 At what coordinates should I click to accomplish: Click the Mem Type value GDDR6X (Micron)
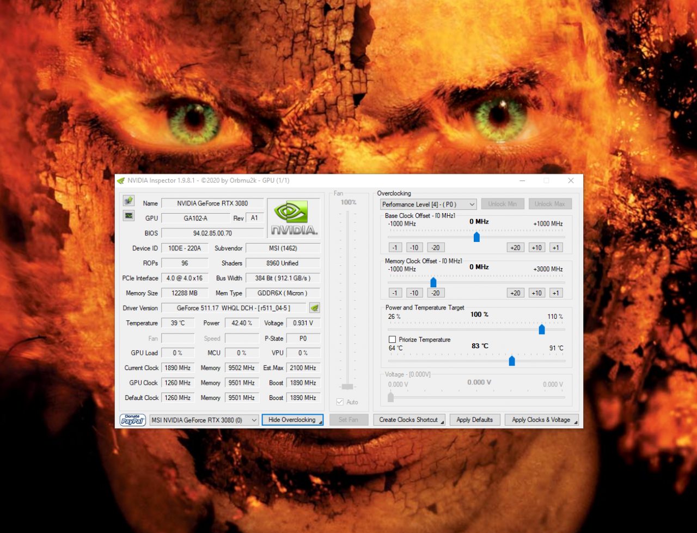[283, 293]
